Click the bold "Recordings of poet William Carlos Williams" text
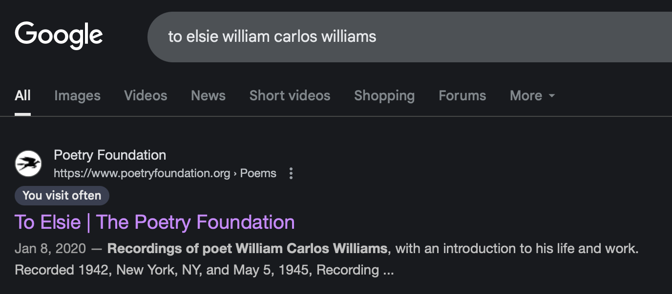The height and width of the screenshot is (294, 672). click(247, 249)
